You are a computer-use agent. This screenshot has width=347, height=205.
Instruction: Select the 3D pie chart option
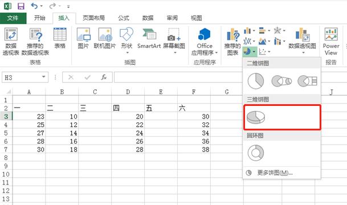pos(256,117)
